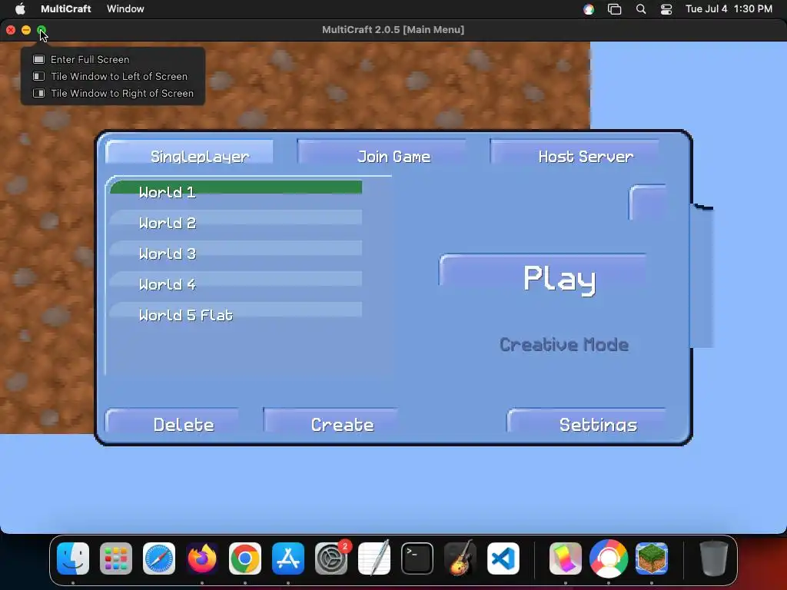Viewport: 787px width, 590px height.
Task: Open the Apple menu
Action: (x=20, y=9)
